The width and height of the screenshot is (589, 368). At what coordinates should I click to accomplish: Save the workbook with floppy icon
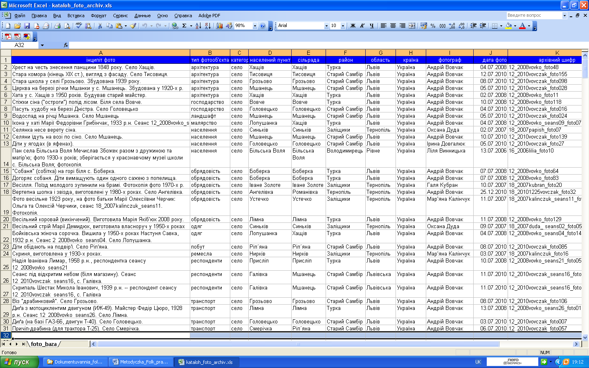(27, 26)
